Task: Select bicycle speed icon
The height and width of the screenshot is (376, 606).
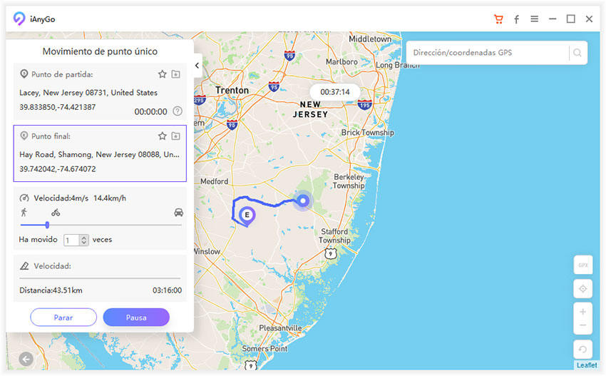Action: coord(56,213)
